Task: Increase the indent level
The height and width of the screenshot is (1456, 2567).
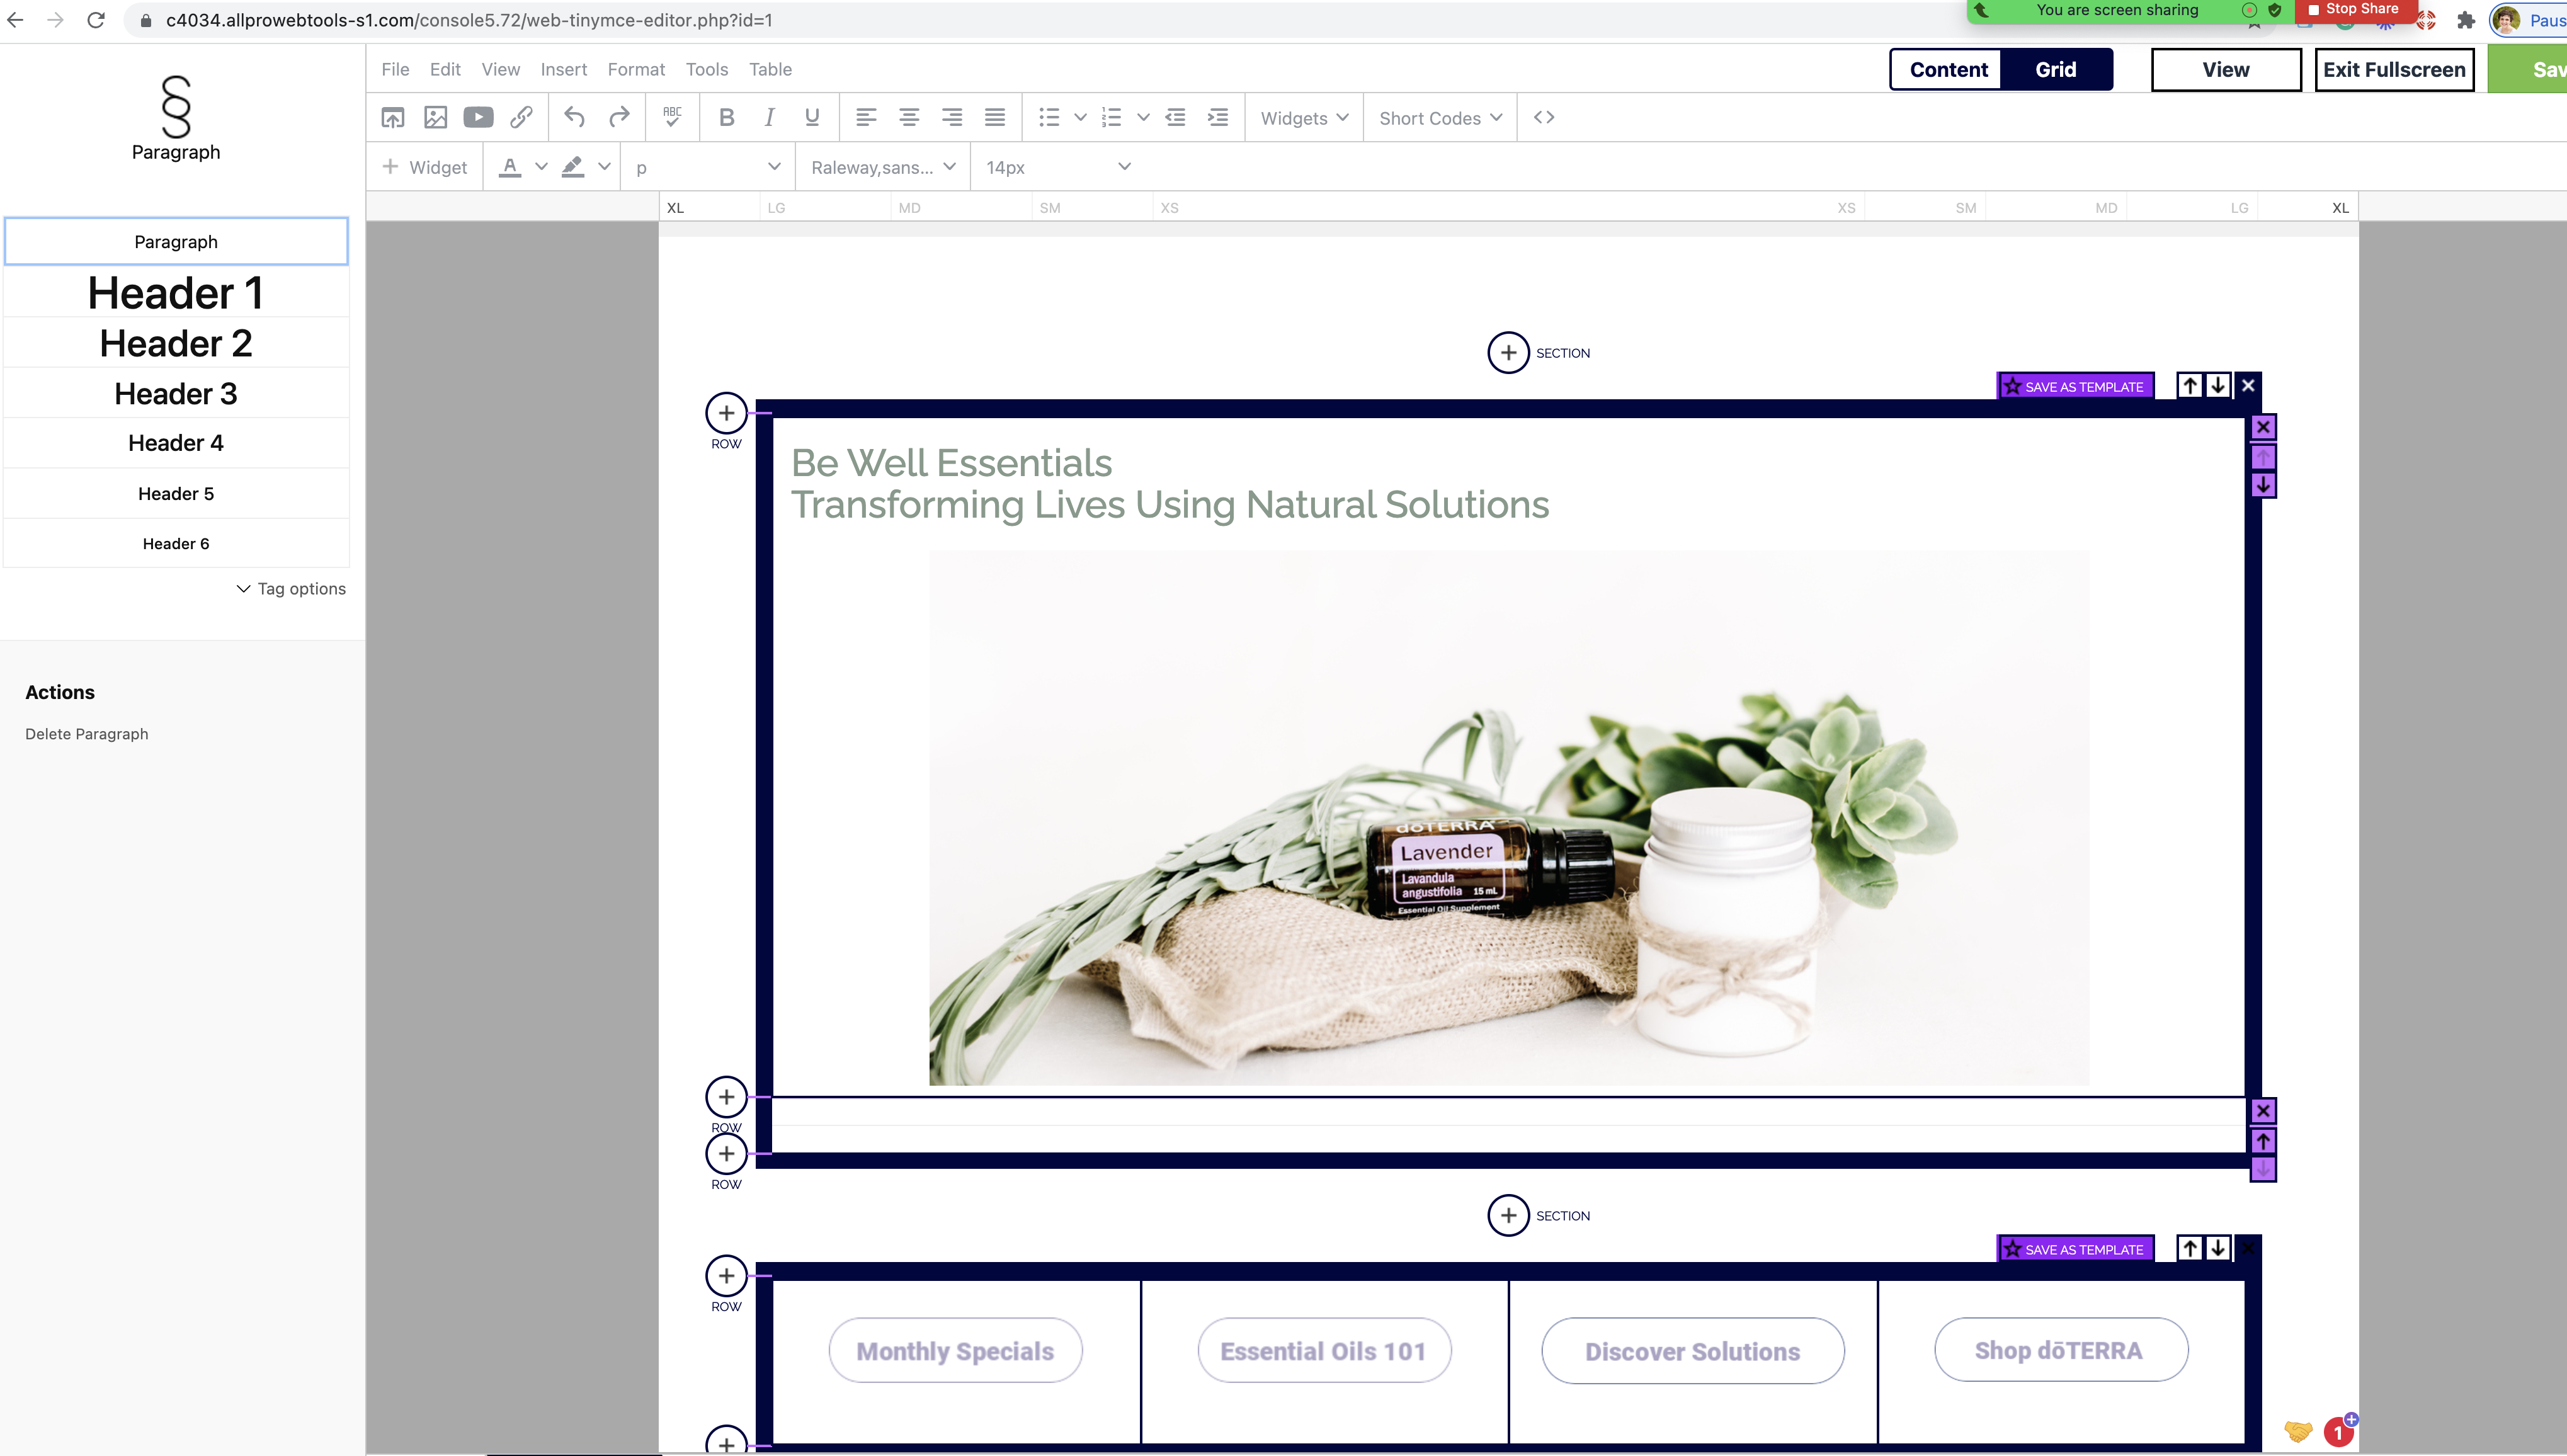Action: pyautogui.click(x=1218, y=118)
